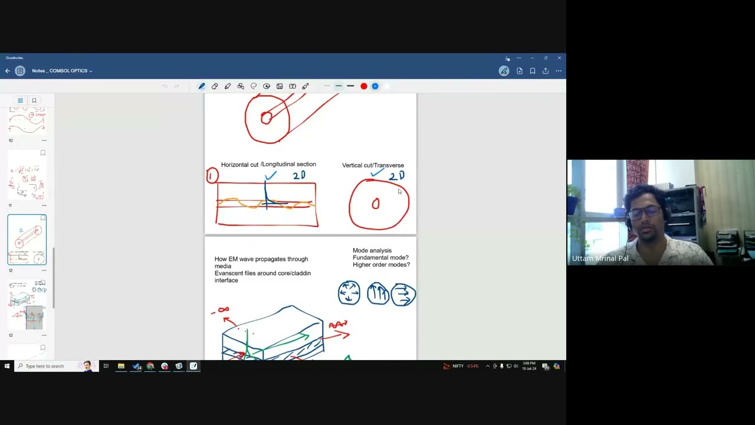Open the Share export icon
755x425 pixels.
point(546,71)
